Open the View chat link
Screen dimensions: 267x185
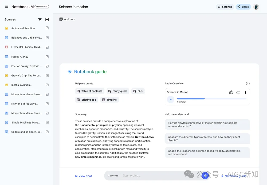[83, 176]
